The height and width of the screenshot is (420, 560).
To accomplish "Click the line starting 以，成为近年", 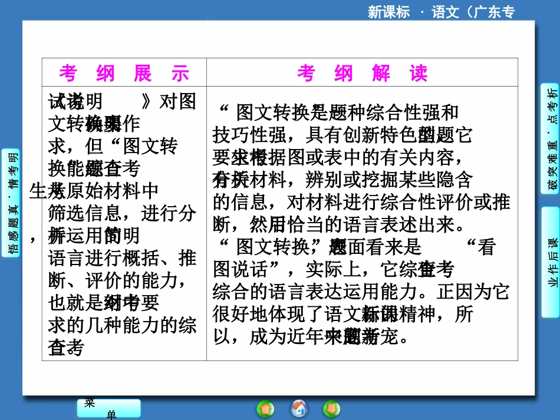I will click(x=311, y=336).
